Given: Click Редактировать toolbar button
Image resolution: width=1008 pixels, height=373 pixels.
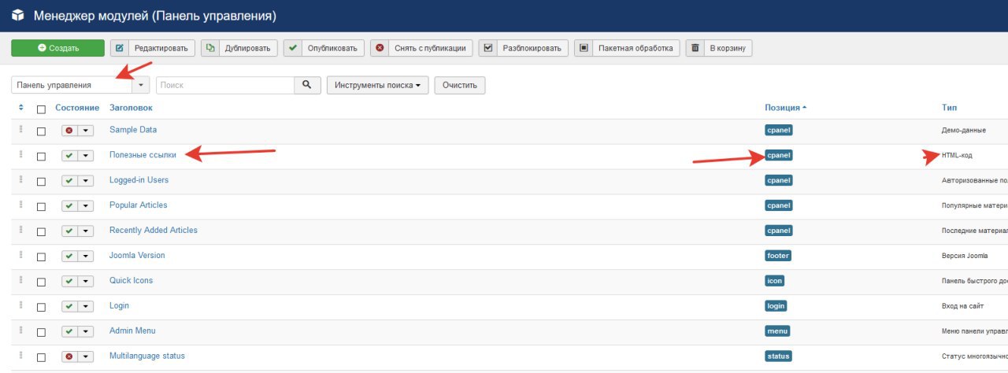Looking at the screenshot, I should tap(153, 48).
